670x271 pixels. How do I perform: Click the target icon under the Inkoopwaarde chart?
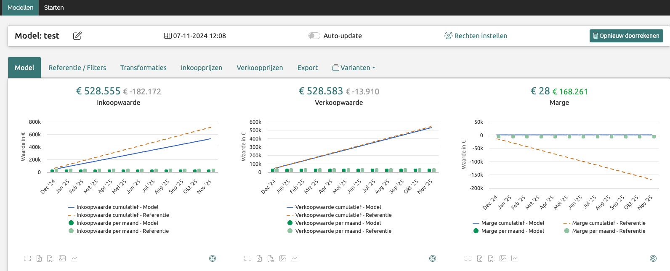213,258
